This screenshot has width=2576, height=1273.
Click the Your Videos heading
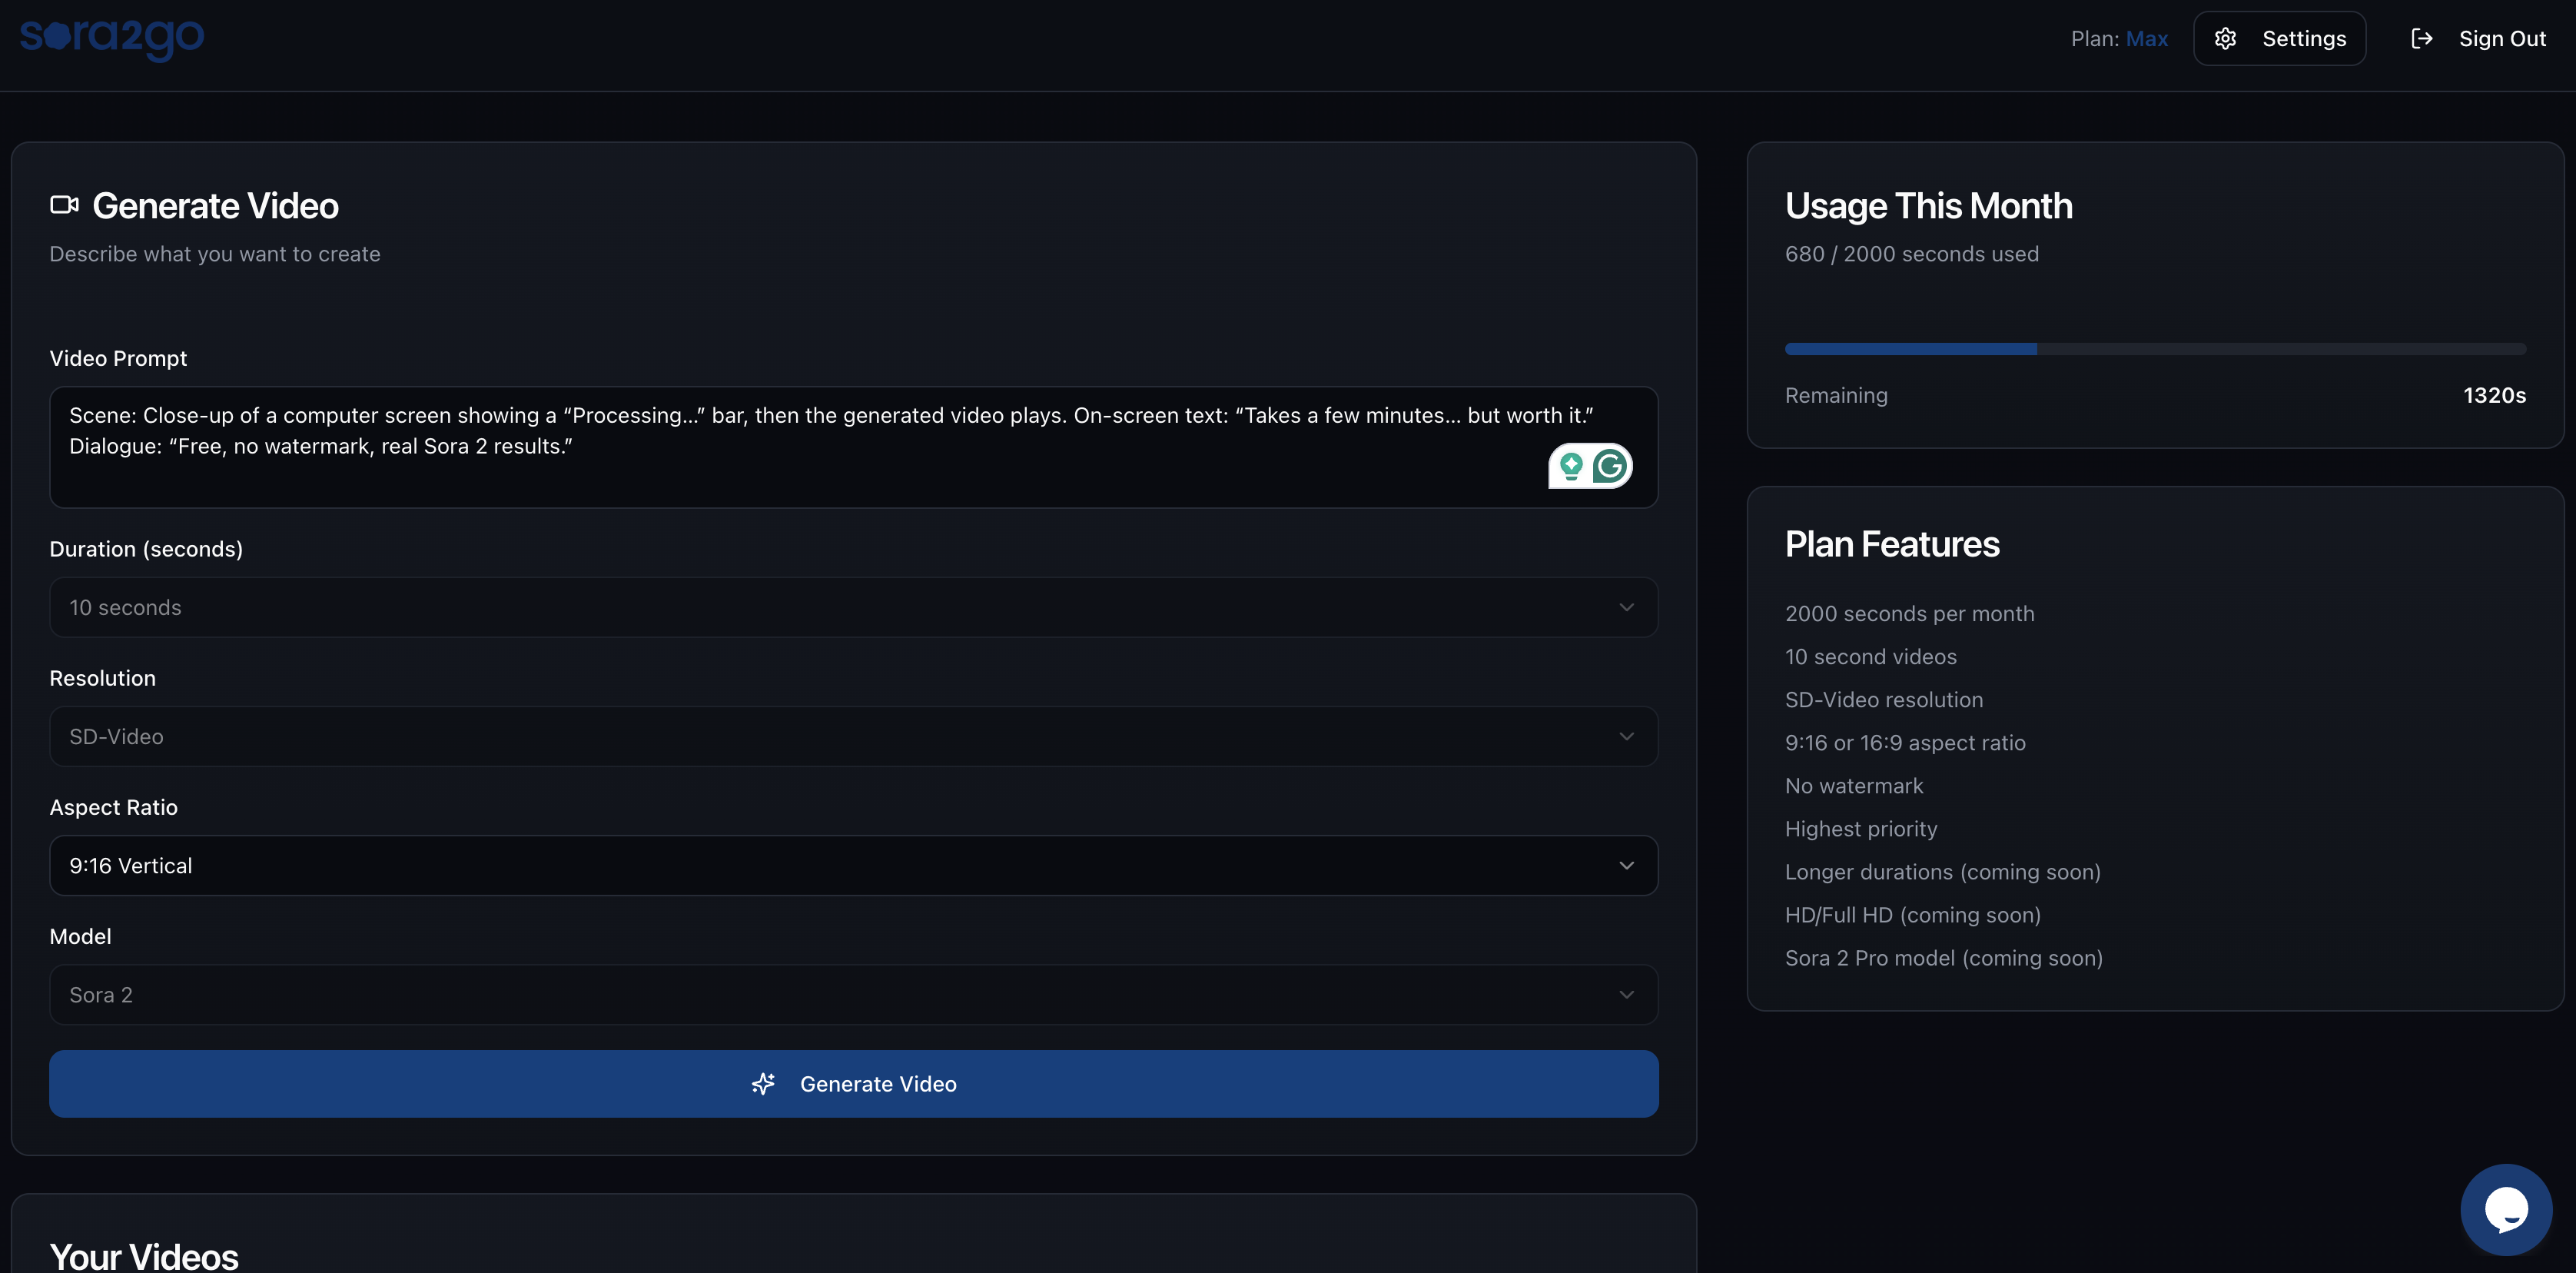click(x=144, y=1256)
